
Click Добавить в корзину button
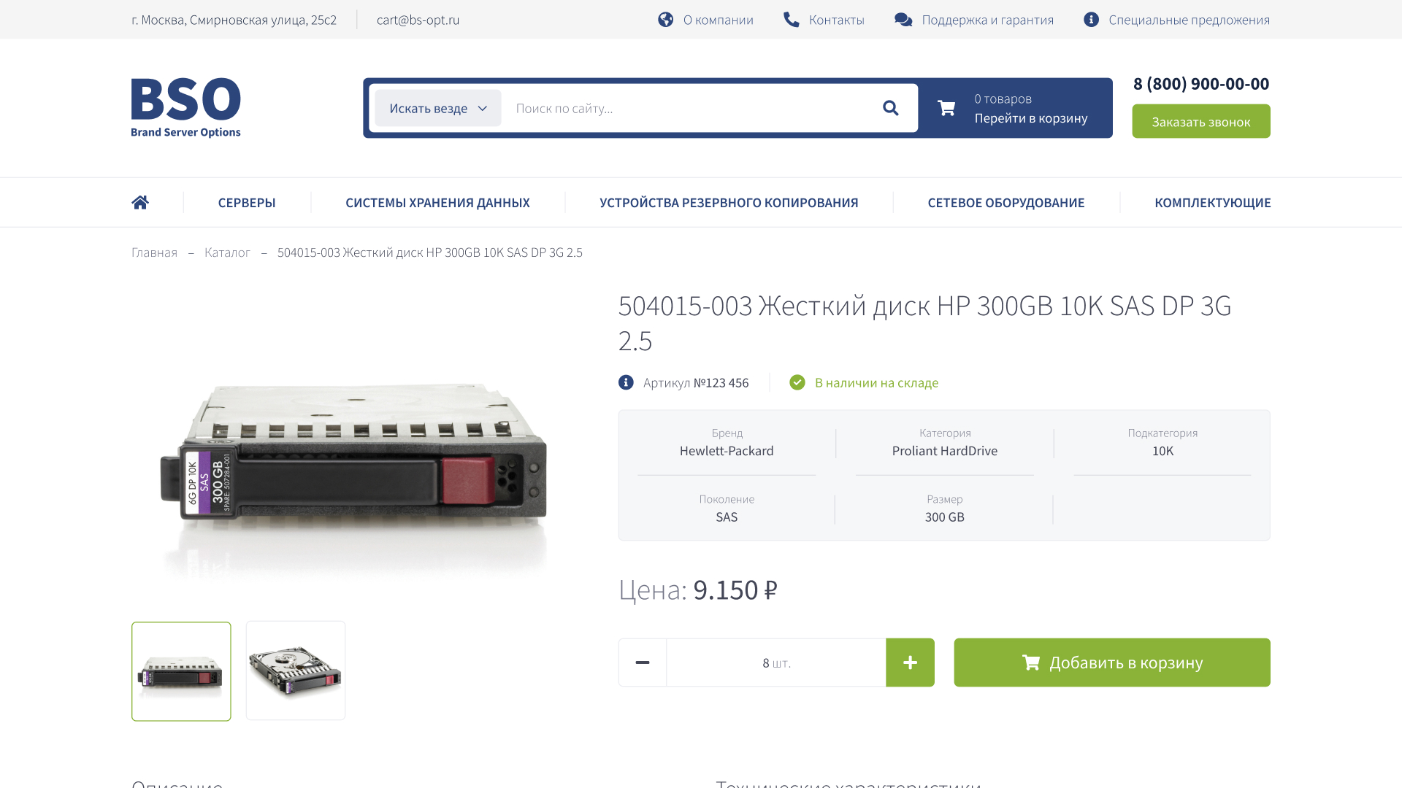(1112, 663)
